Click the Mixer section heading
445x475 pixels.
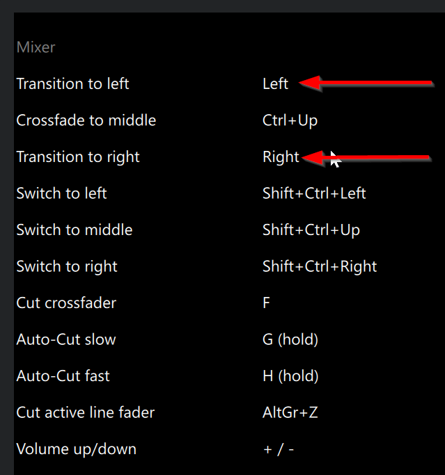point(36,48)
